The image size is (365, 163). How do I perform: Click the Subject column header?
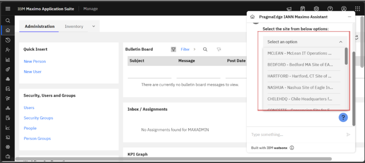[137, 61]
